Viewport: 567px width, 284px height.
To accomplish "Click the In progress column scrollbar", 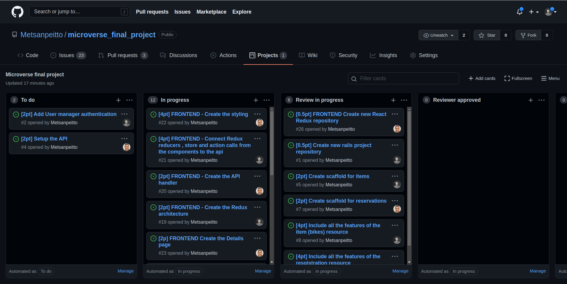I will (272, 143).
